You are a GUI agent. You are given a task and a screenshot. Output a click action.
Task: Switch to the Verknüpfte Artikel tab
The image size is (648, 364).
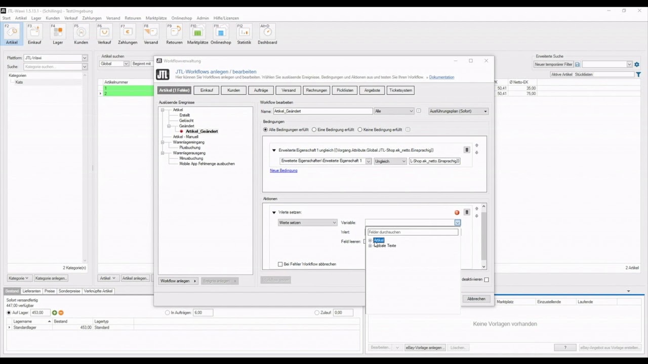click(x=98, y=291)
